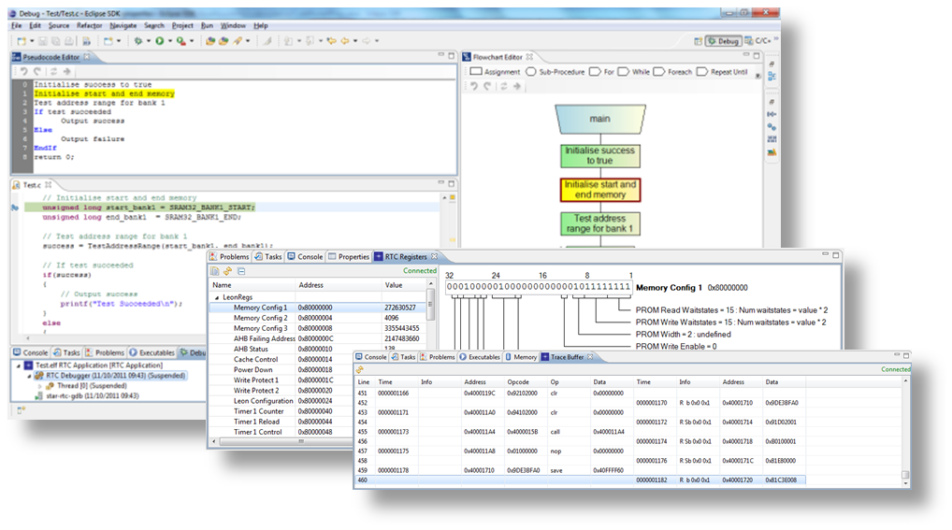Image resolution: width=952 pixels, height=530 pixels.
Task: Open the Refactor menu
Action: point(90,26)
